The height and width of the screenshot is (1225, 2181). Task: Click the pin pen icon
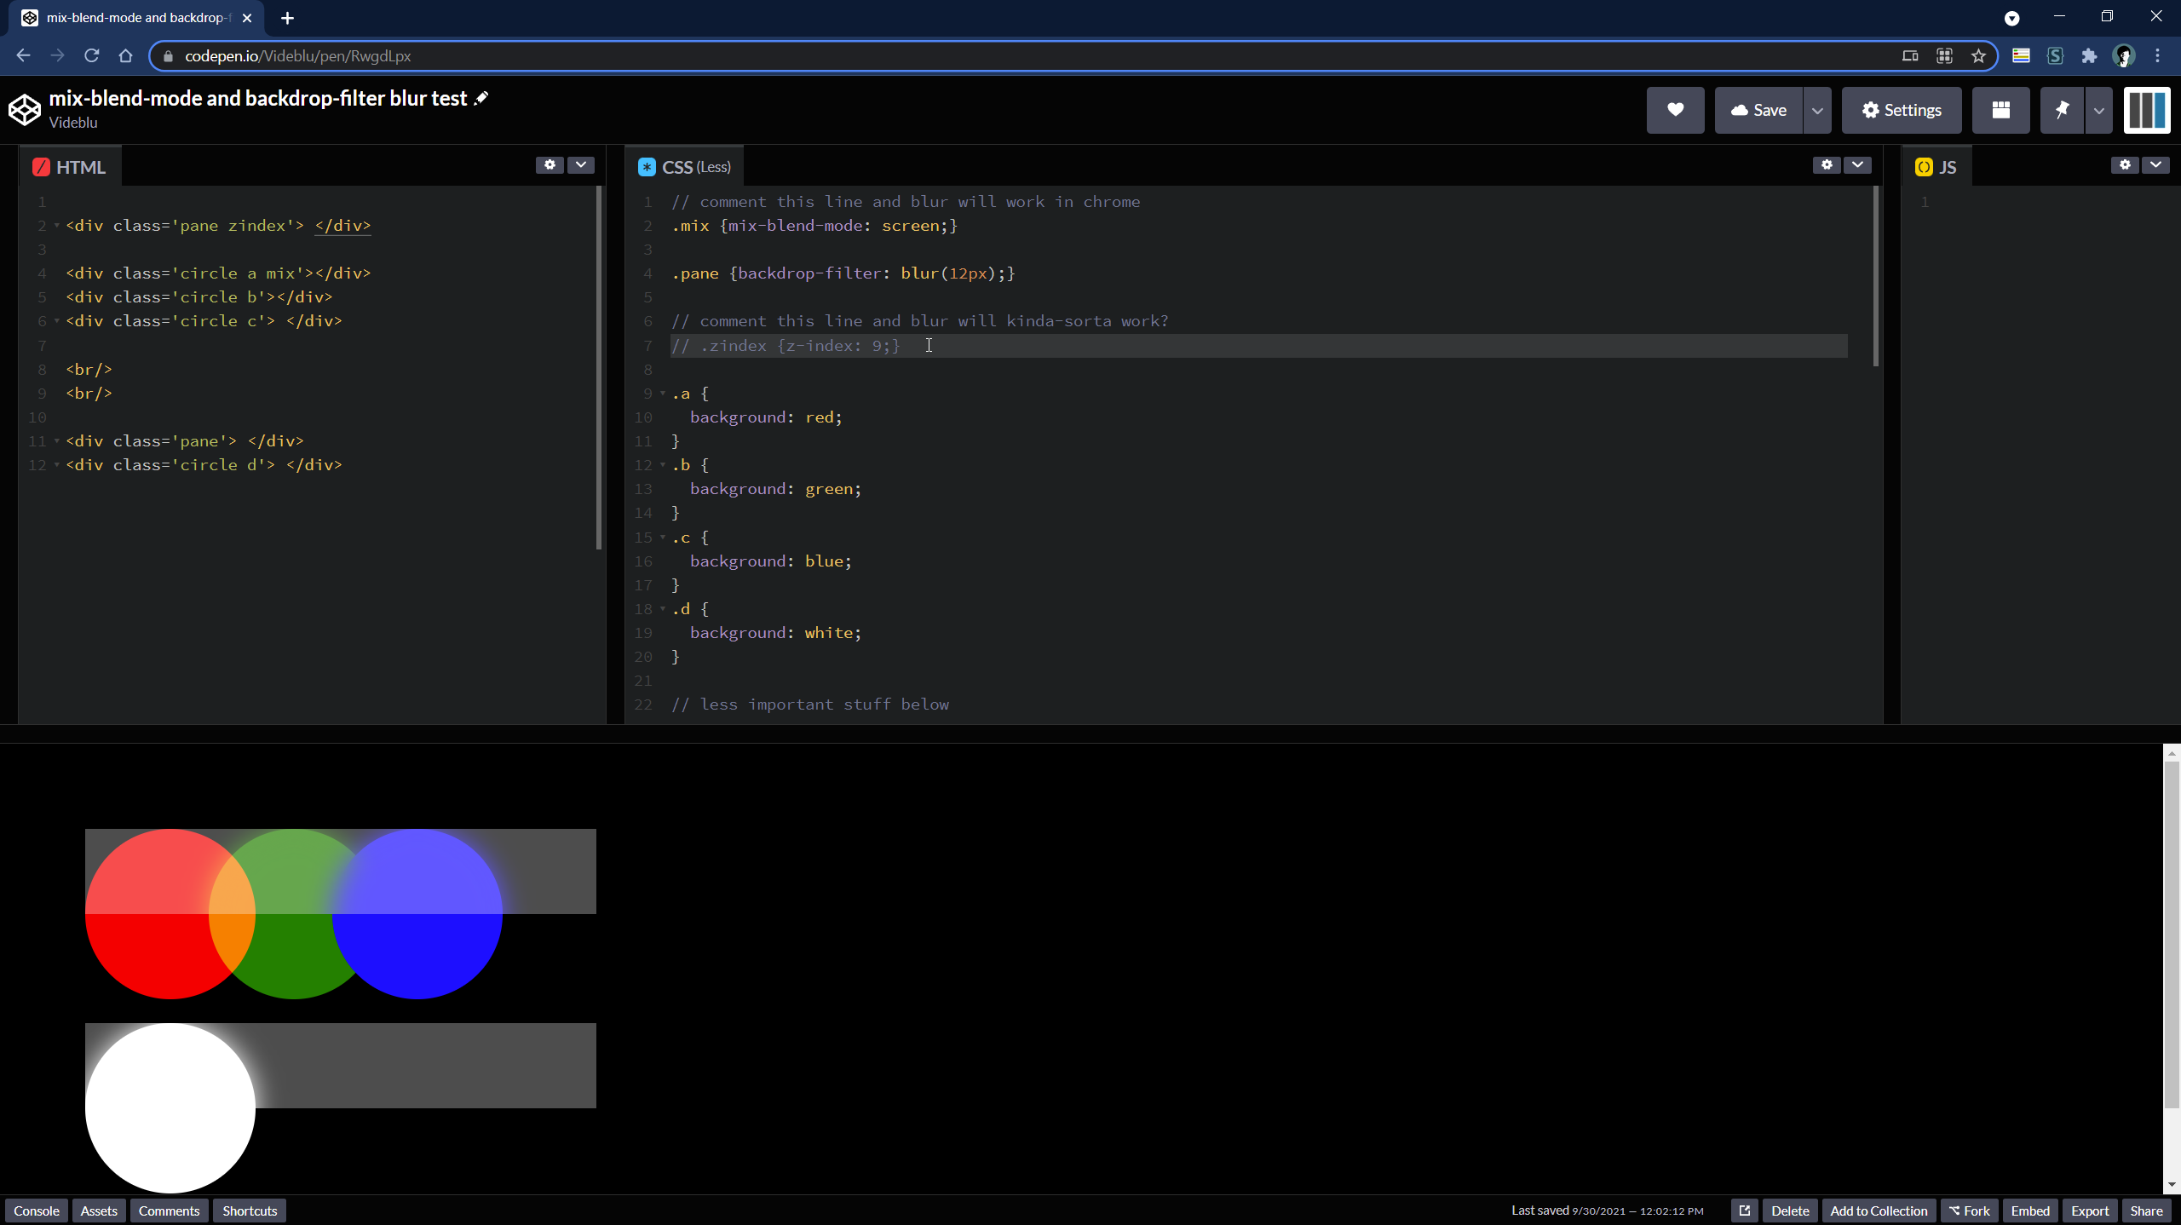(x=2062, y=110)
